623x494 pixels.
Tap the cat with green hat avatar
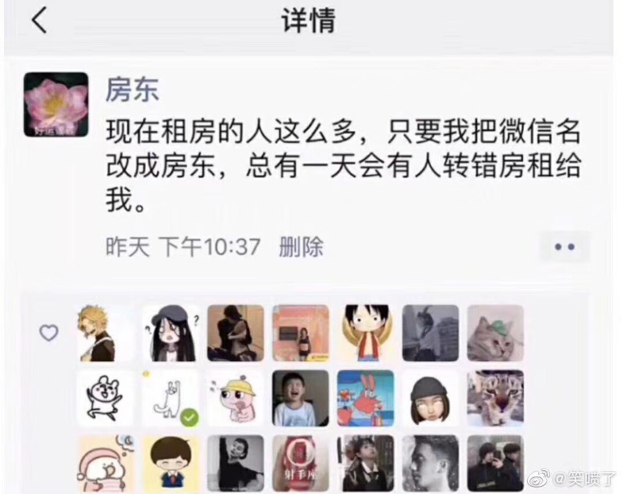pyautogui.click(x=496, y=333)
